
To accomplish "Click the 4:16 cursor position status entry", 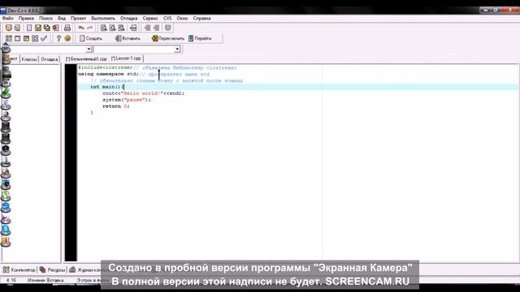I will pos(11,280).
